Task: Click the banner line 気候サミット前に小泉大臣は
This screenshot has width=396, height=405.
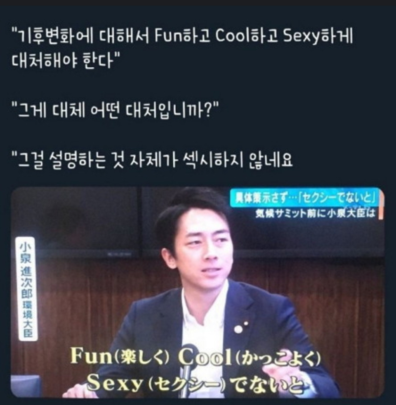Action: click(315, 213)
